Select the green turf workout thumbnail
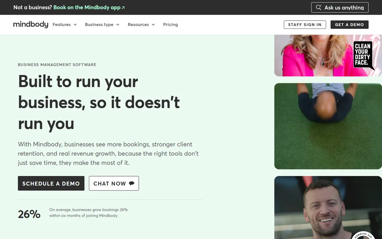Image resolution: width=382 pixels, height=239 pixels. pyautogui.click(x=328, y=126)
